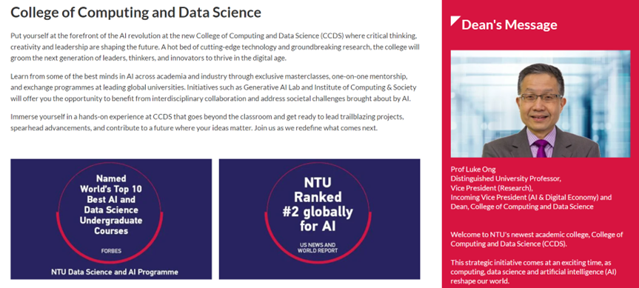The width and height of the screenshot is (639, 288).
Task: Select the Forbes Top 10 AI courses banner
Action: point(111,219)
